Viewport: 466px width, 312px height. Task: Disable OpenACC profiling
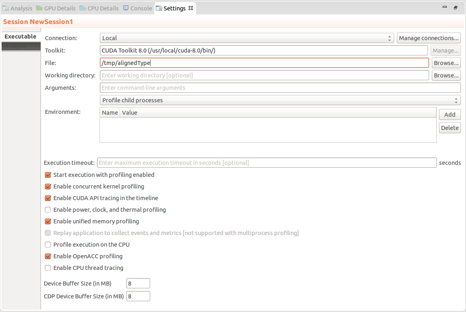pyautogui.click(x=48, y=256)
